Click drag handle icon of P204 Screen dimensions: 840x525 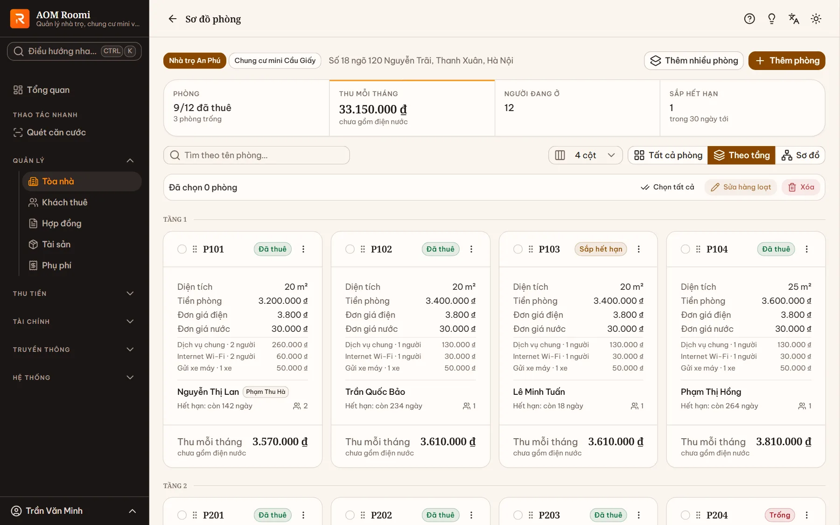click(x=698, y=515)
